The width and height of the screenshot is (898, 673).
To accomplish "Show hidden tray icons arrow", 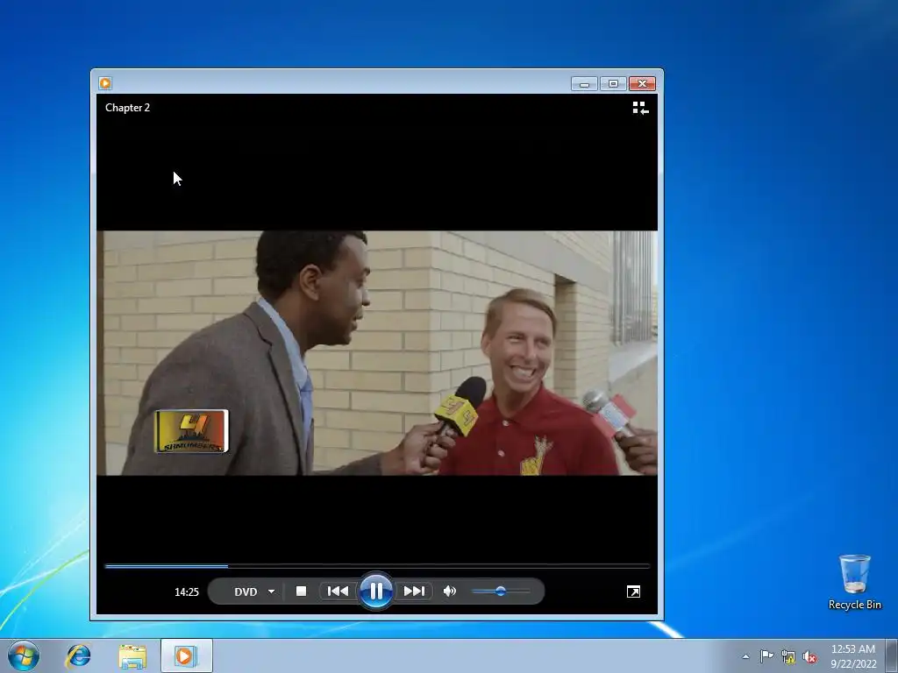I will (x=745, y=656).
